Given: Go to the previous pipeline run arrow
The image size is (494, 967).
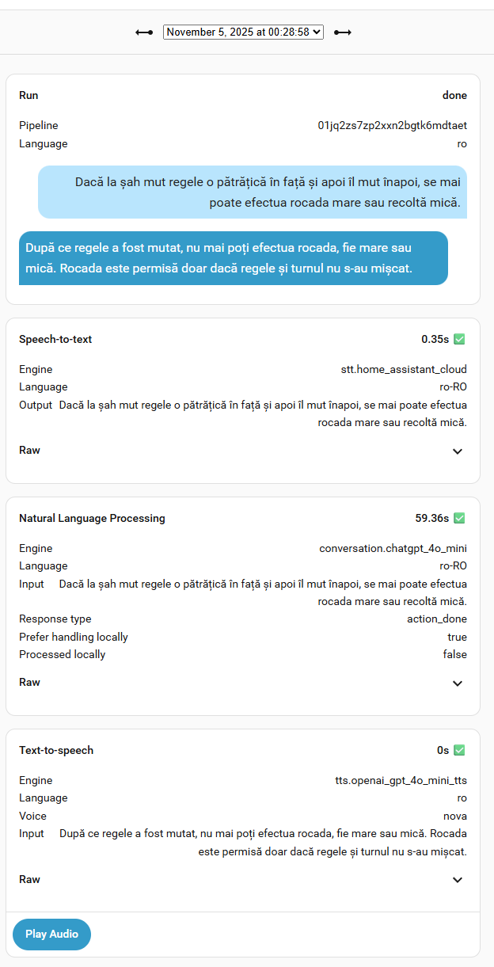Looking at the screenshot, I should [x=144, y=32].
